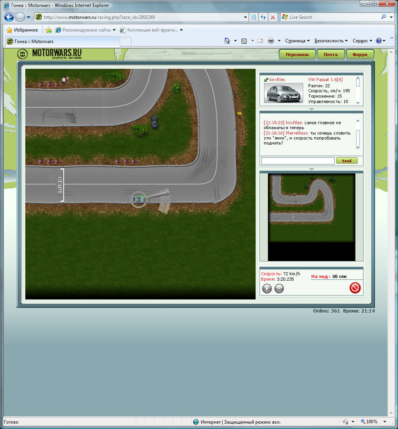Print the page with printer icon
The height and width of the screenshot is (429, 398).
tap(271, 41)
